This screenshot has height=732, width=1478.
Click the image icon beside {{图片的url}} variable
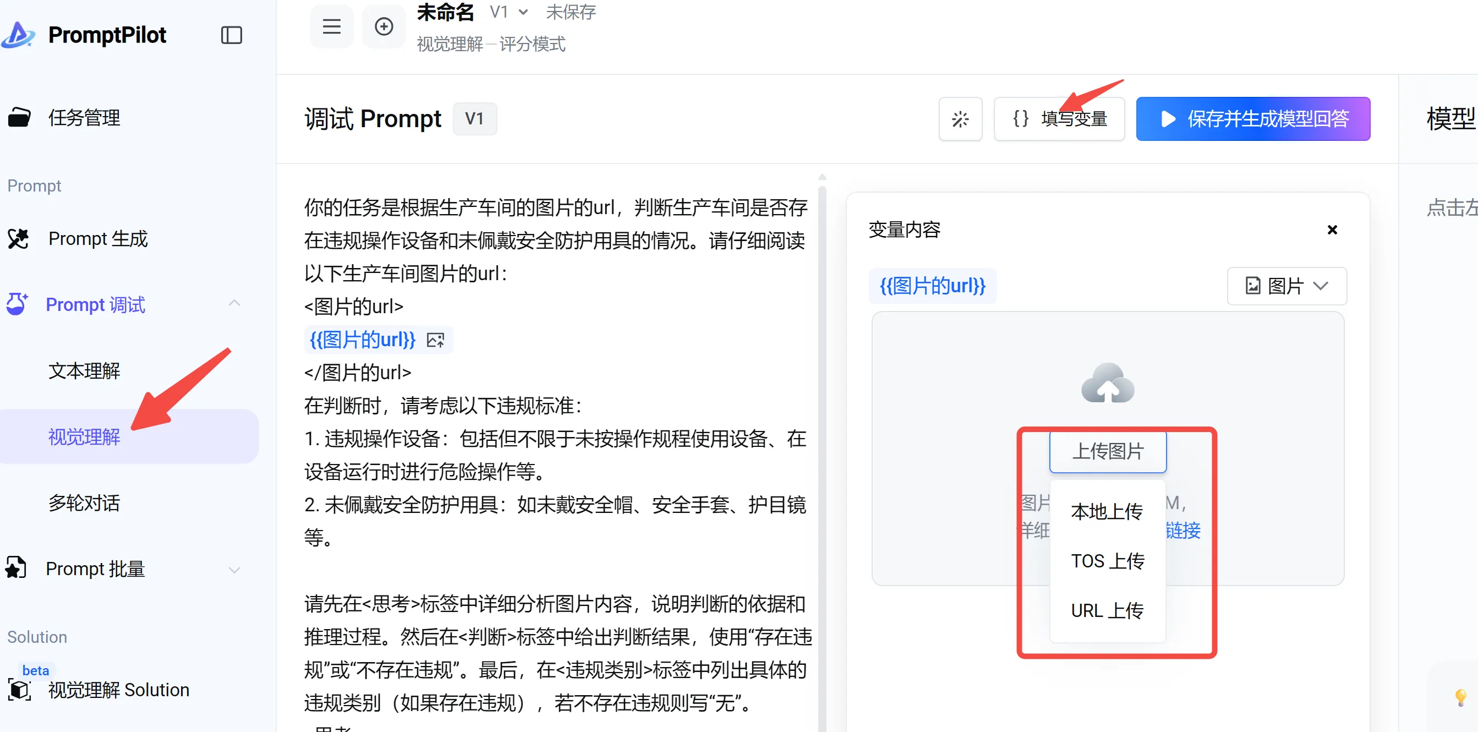coord(435,340)
